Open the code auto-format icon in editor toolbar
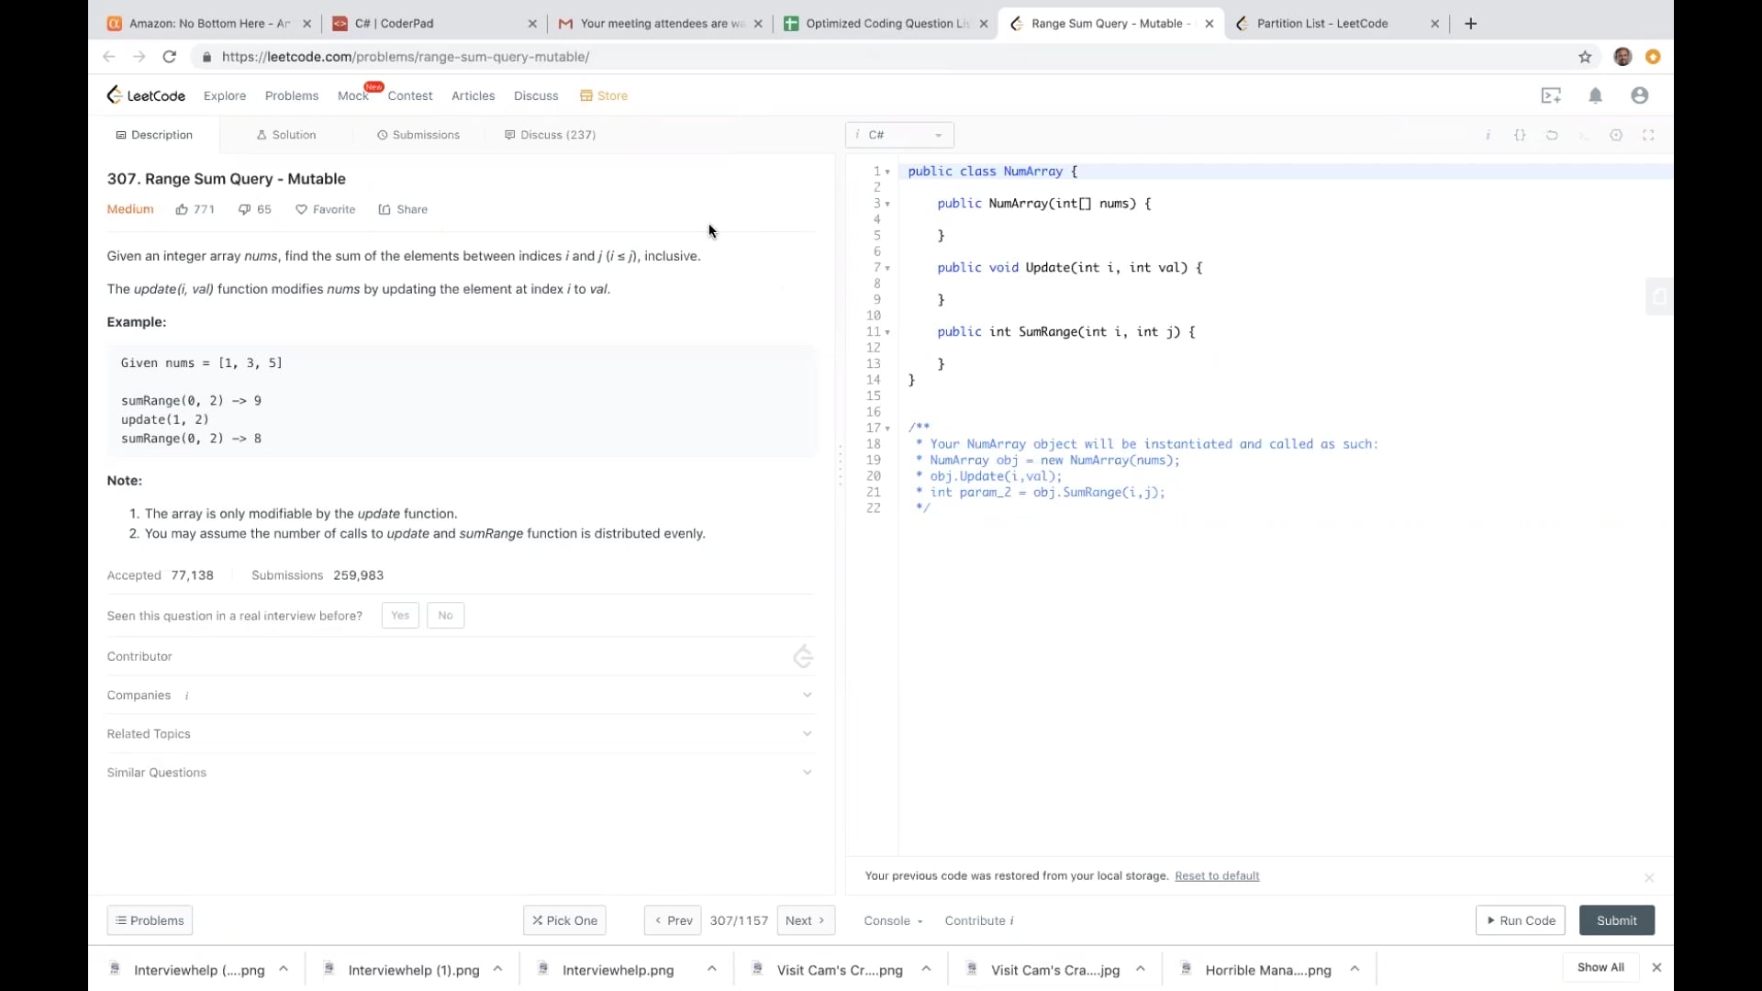 tap(1520, 135)
